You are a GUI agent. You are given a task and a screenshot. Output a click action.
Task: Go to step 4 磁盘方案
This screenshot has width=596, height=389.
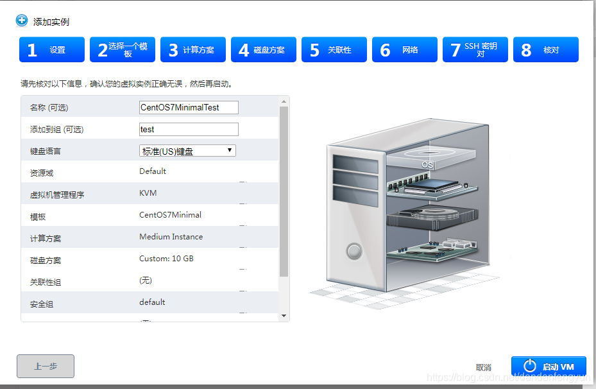[263, 49]
